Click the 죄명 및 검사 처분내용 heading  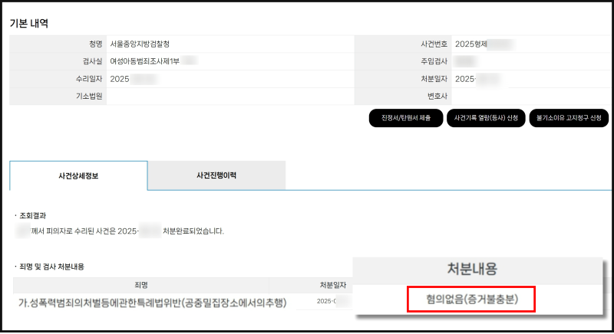click(x=51, y=267)
